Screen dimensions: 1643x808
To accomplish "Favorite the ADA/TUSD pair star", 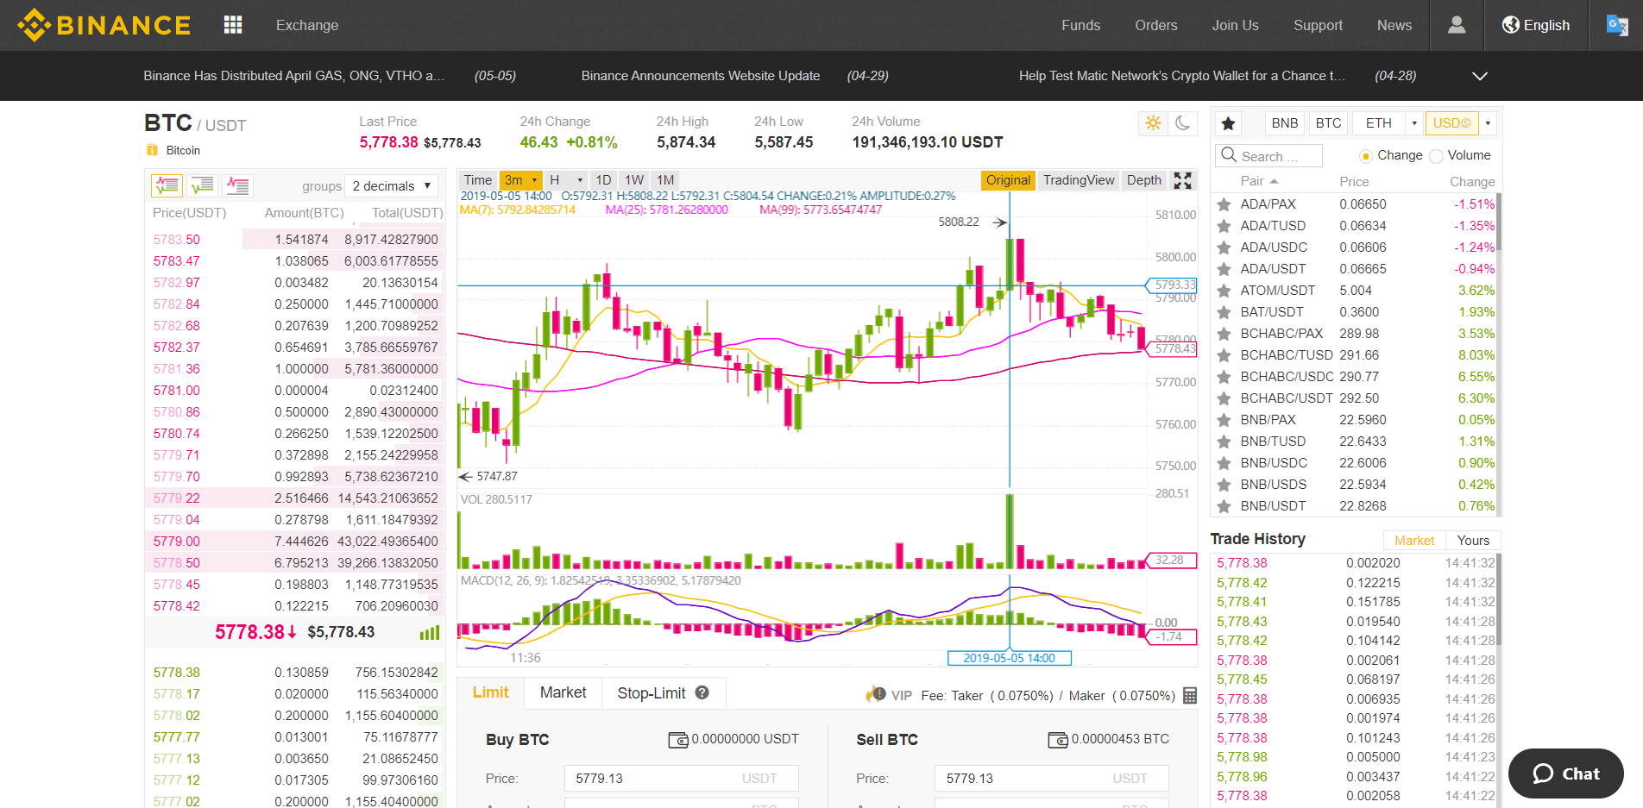I will click(x=1224, y=226).
